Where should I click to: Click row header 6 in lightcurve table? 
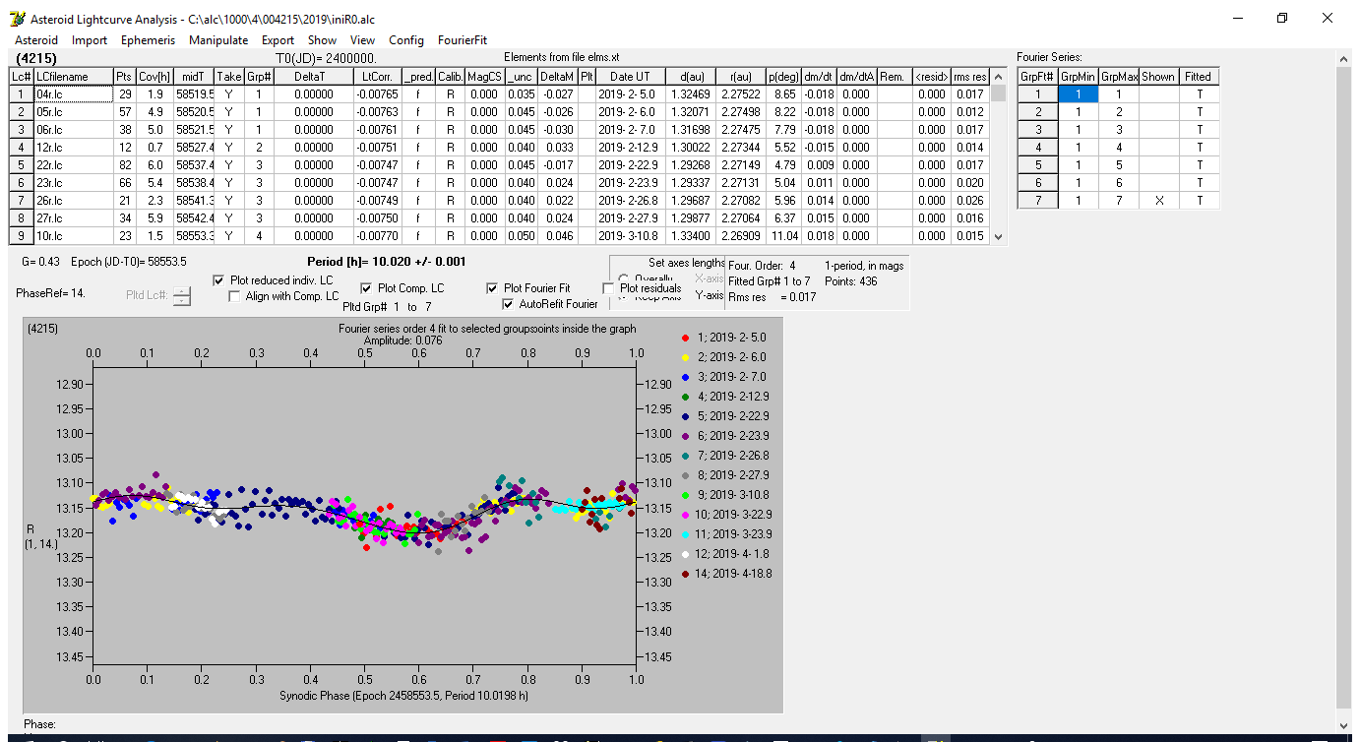pos(22,182)
